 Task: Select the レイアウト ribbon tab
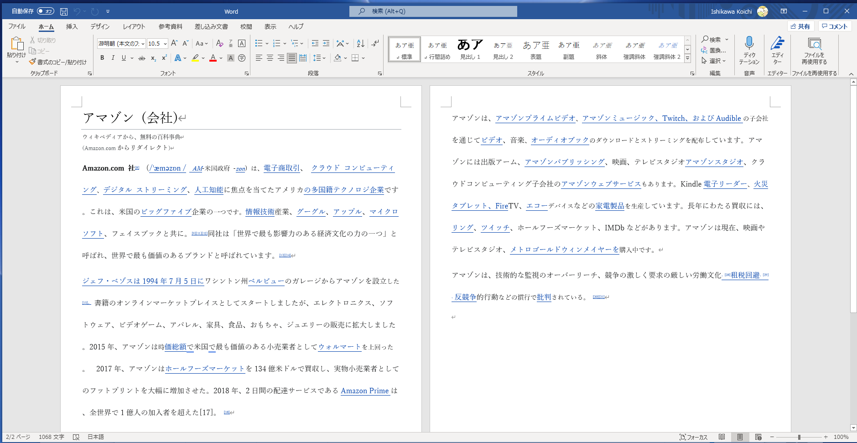click(134, 26)
